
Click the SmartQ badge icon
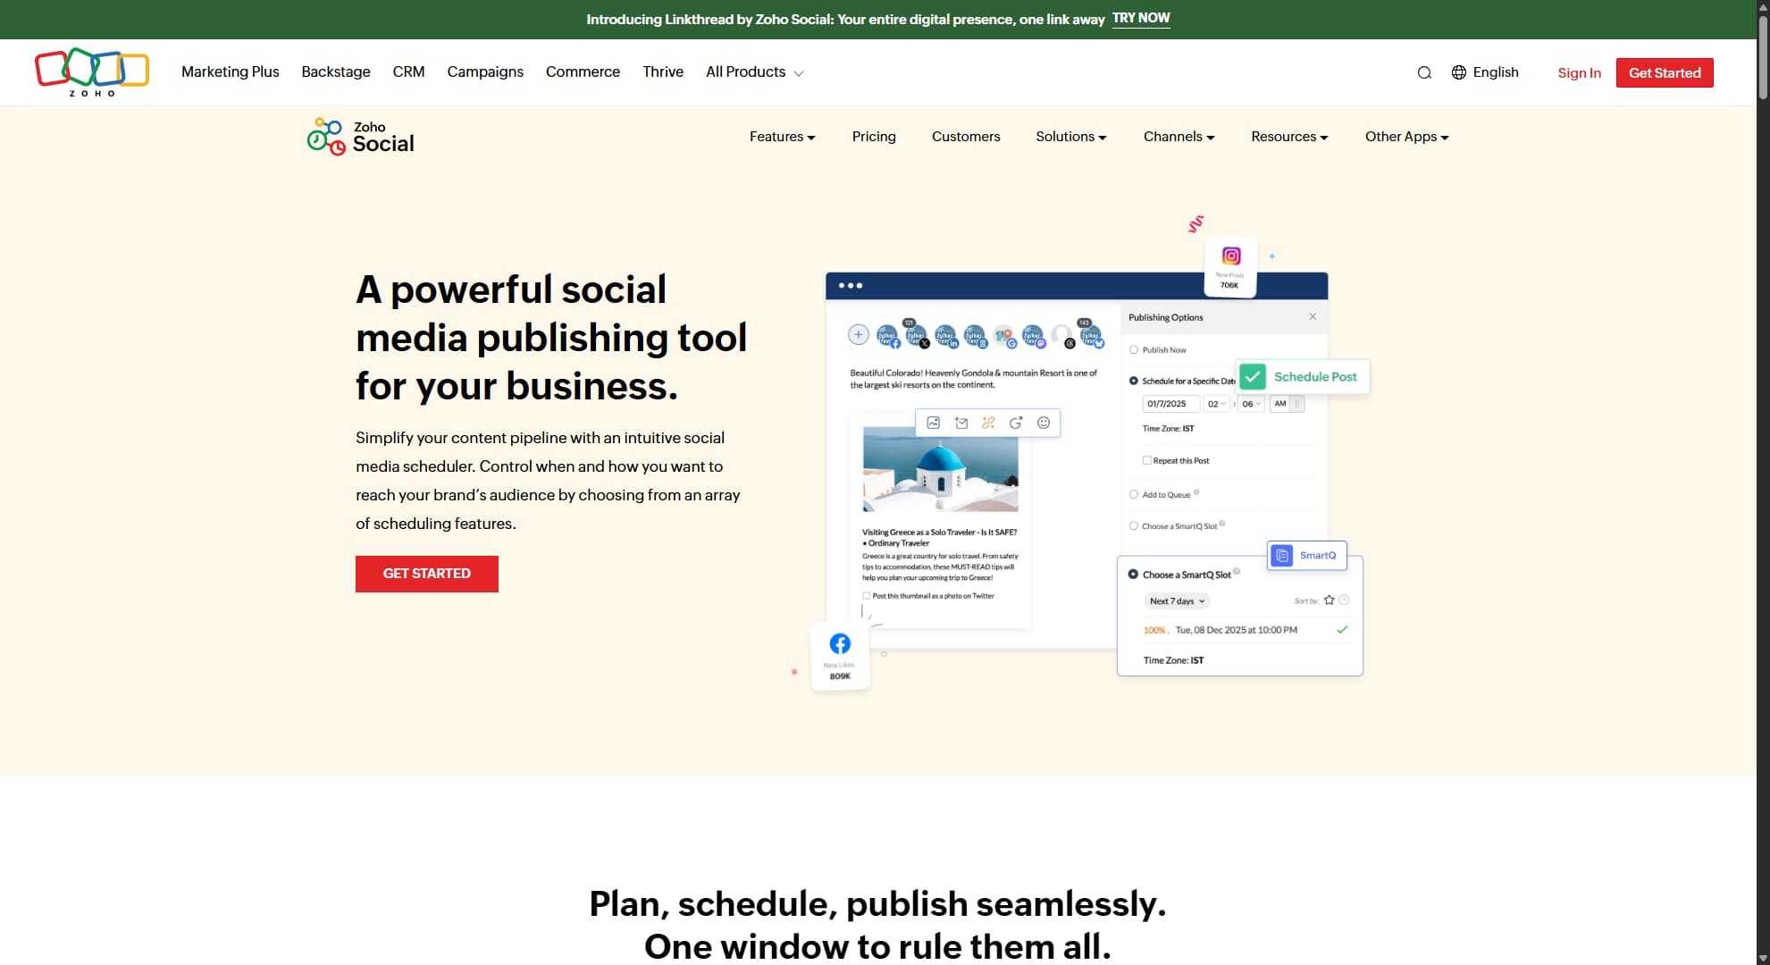pyautogui.click(x=1283, y=556)
